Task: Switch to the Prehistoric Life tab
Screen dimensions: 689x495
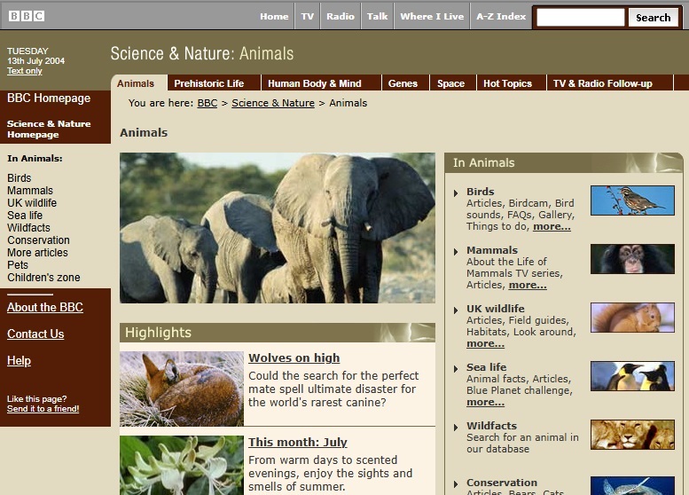Action: 208,83
